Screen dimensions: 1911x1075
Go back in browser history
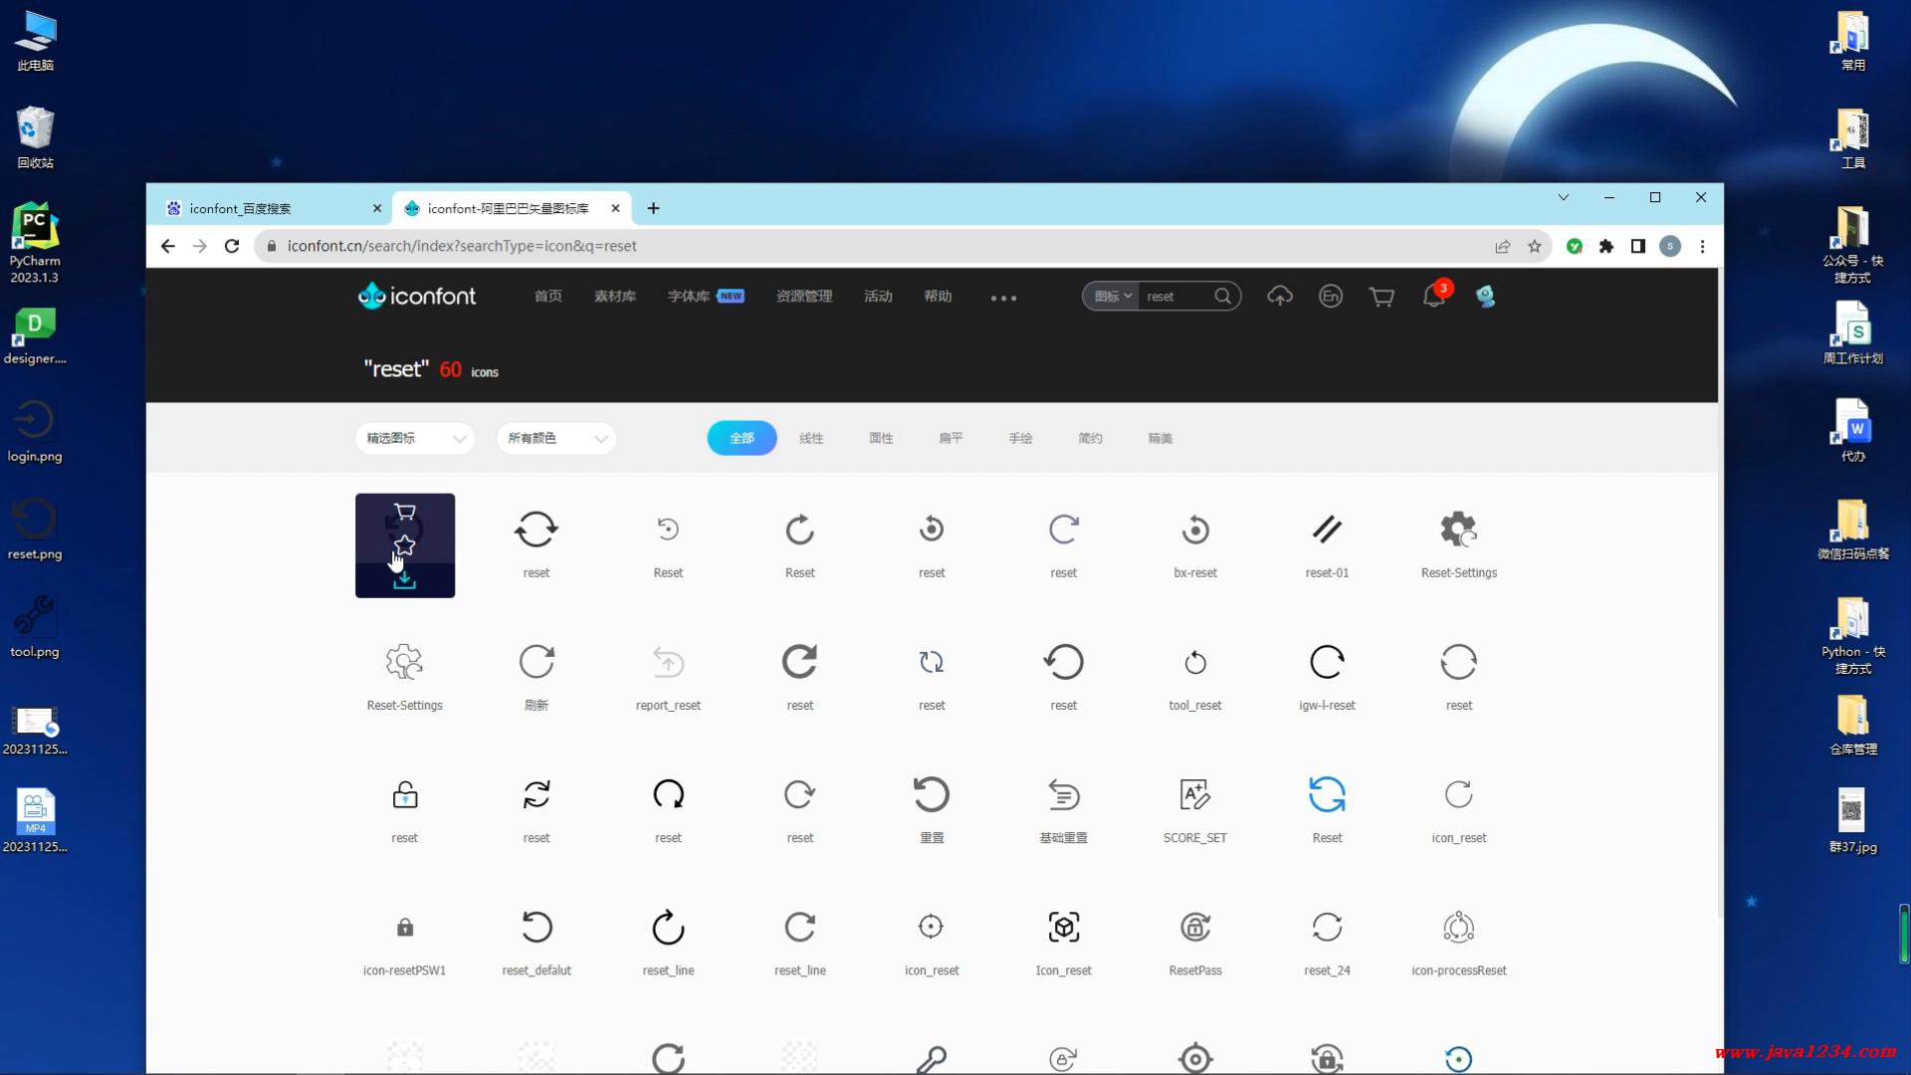tap(167, 246)
